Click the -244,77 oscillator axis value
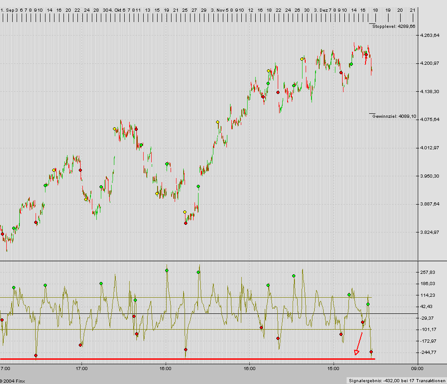 428,353
